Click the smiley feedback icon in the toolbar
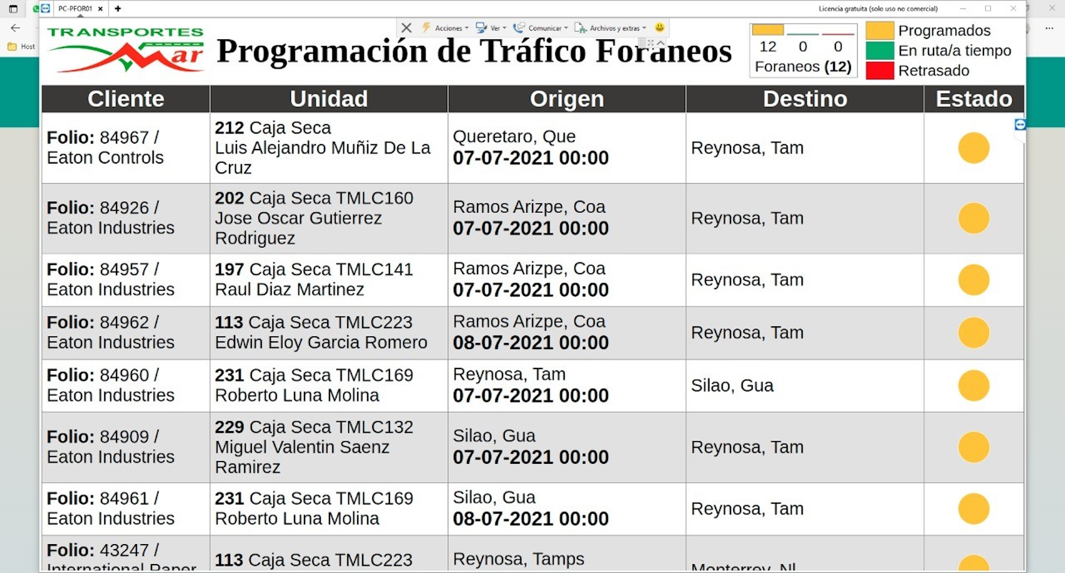1065x573 pixels. 660,27
